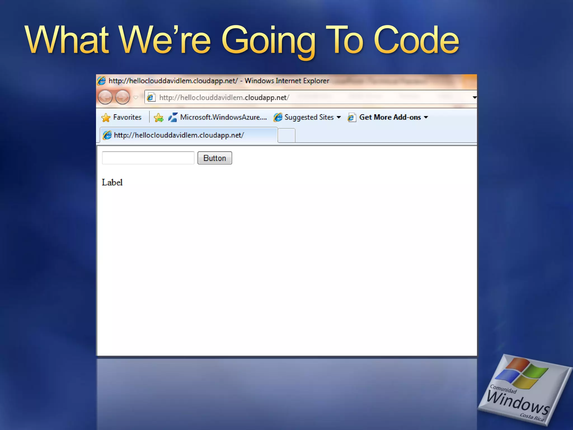
Task: Expand the Suggested Sites dropdown arrow
Action: (339, 117)
